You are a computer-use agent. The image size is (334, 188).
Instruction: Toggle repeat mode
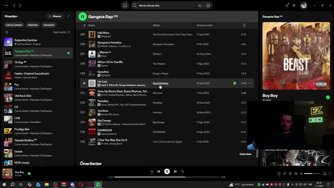(182, 172)
